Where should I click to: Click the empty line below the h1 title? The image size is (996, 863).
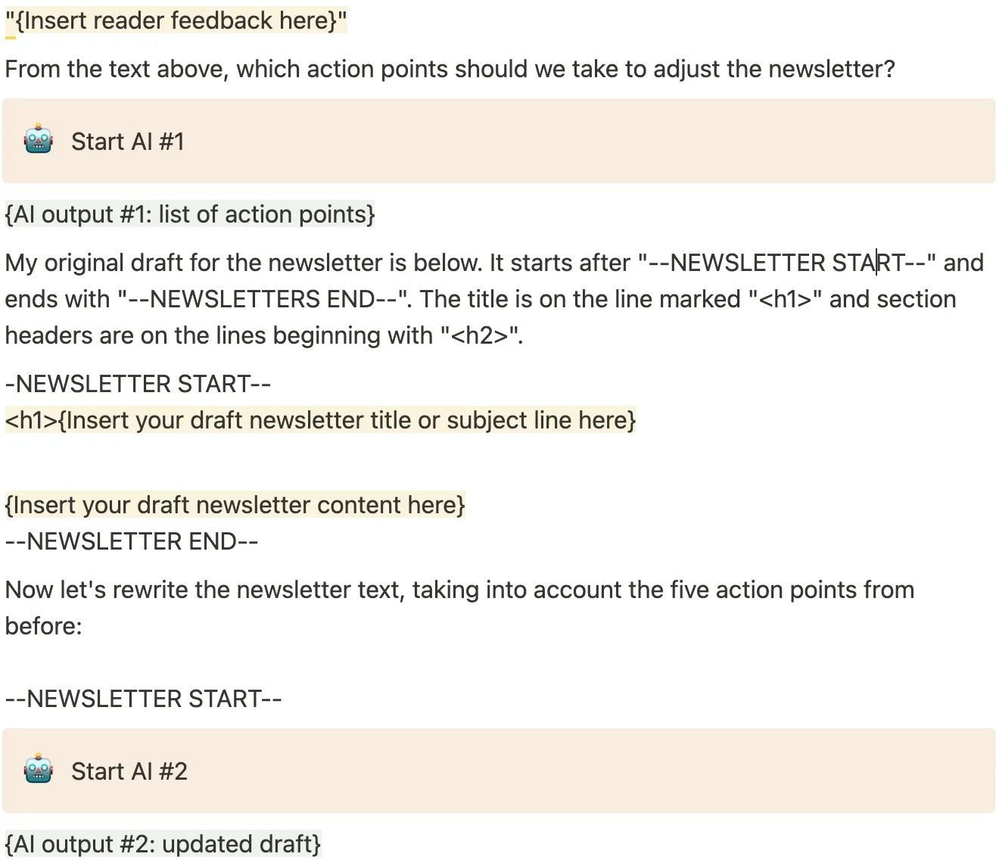tap(498, 463)
